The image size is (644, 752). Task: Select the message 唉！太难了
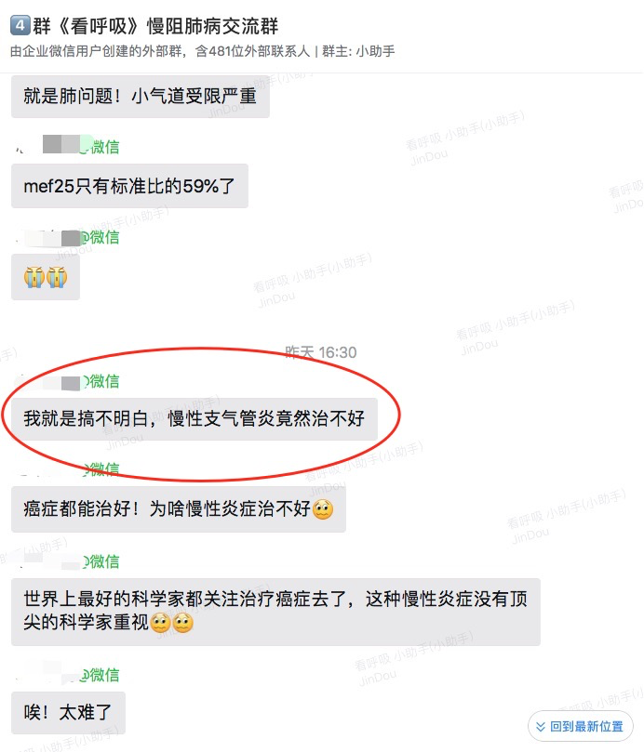point(68,713)
